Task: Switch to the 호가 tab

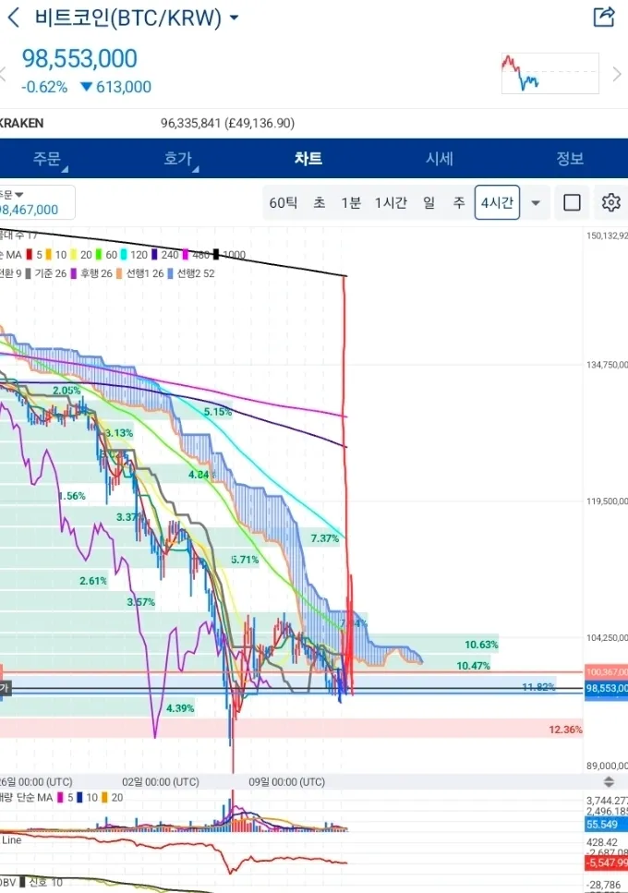Action: pos(177,158)
